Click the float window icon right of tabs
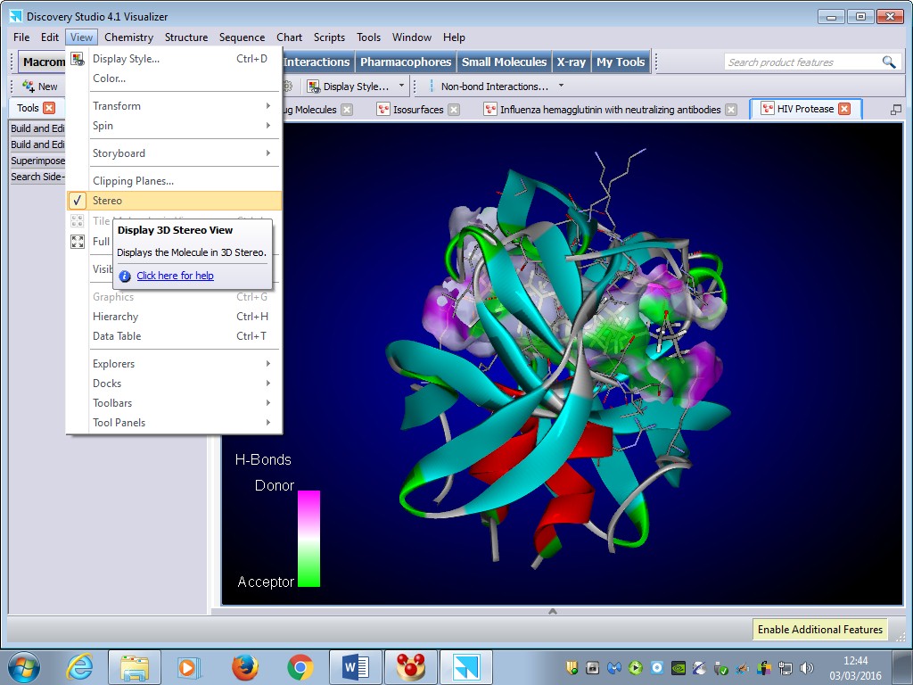This screenshot has width=913, height=685. (895, 109)
